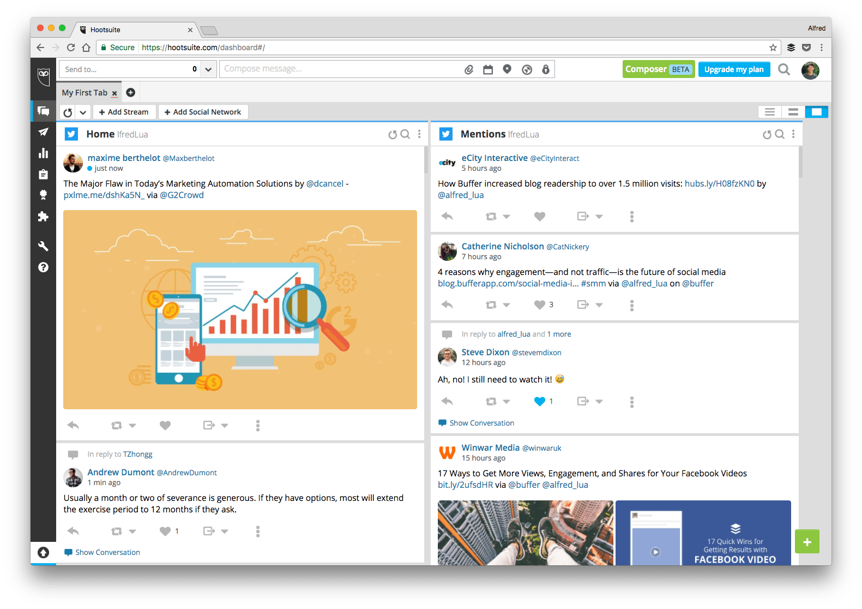Expand retweet options on Catherine Nicholson tweet
This screenshot has width=862, height=609.
pos(507,305)
